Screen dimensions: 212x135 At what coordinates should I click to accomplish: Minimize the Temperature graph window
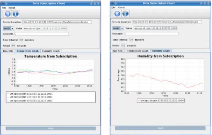point(91,3)
